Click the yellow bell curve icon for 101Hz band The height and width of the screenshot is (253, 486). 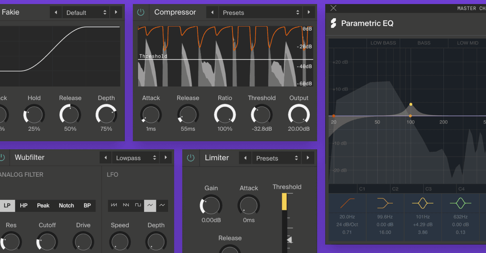(422, 203)
